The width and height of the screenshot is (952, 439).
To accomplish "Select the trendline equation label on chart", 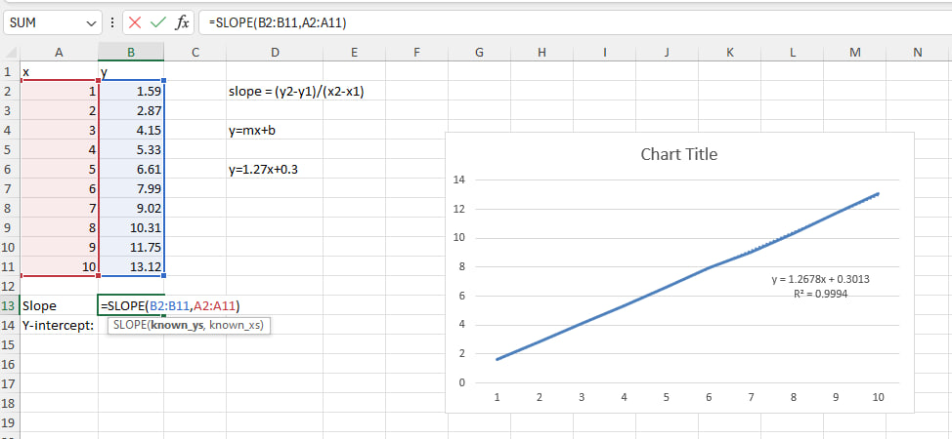I will tap(821, 279).
